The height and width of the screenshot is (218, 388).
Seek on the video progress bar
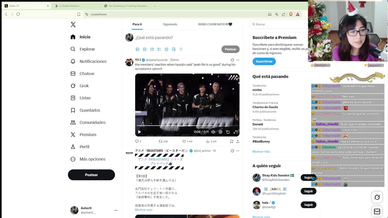187,125
